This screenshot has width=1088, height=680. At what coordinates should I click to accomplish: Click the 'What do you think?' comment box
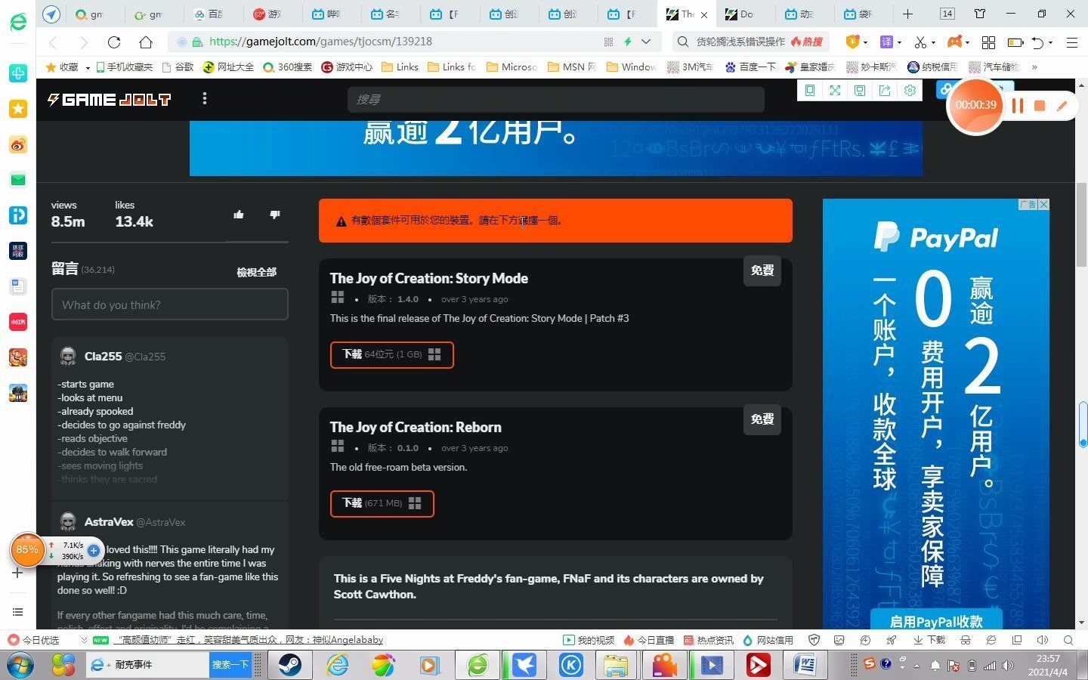point(170,304)
